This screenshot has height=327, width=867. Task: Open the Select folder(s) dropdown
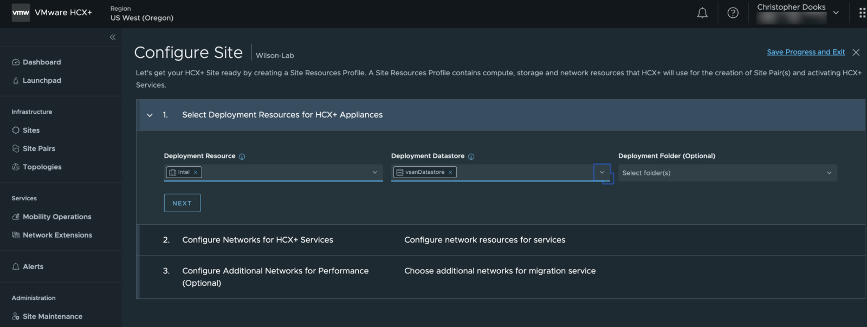(x=727, y=173)
